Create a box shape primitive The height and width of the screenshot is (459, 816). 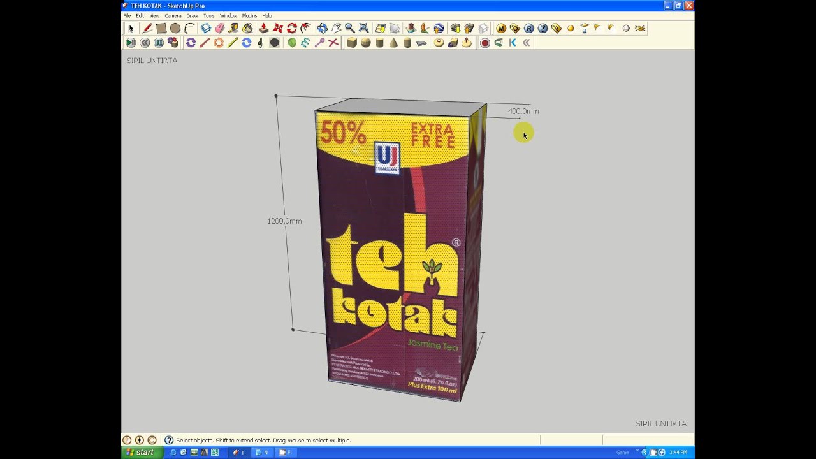coord(352,43)
